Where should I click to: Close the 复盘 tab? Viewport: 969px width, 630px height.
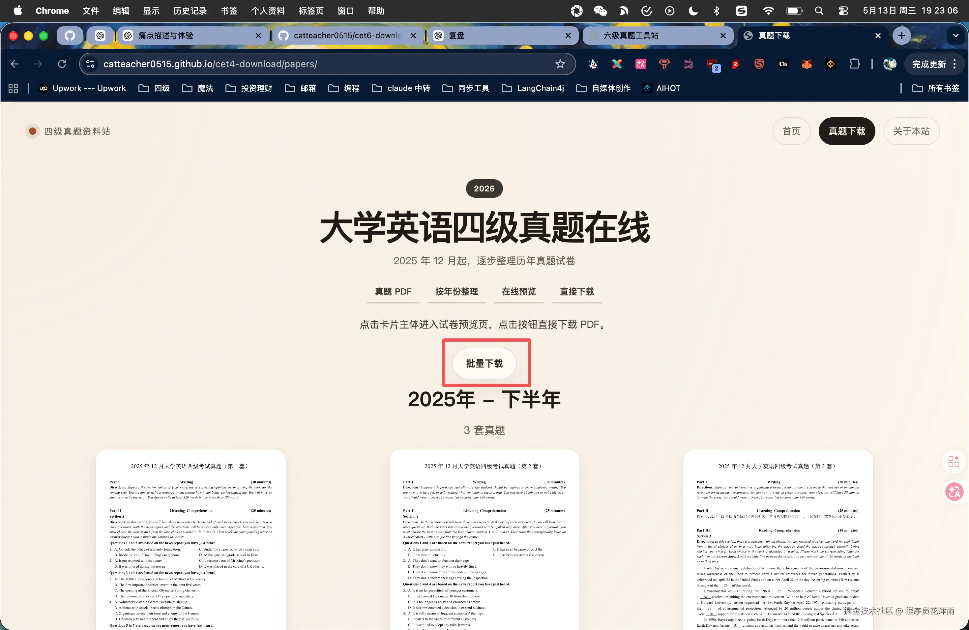coord(568,36)
